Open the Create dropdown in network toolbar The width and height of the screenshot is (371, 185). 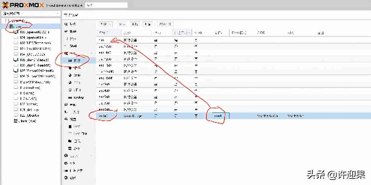(x=105, y=24)
